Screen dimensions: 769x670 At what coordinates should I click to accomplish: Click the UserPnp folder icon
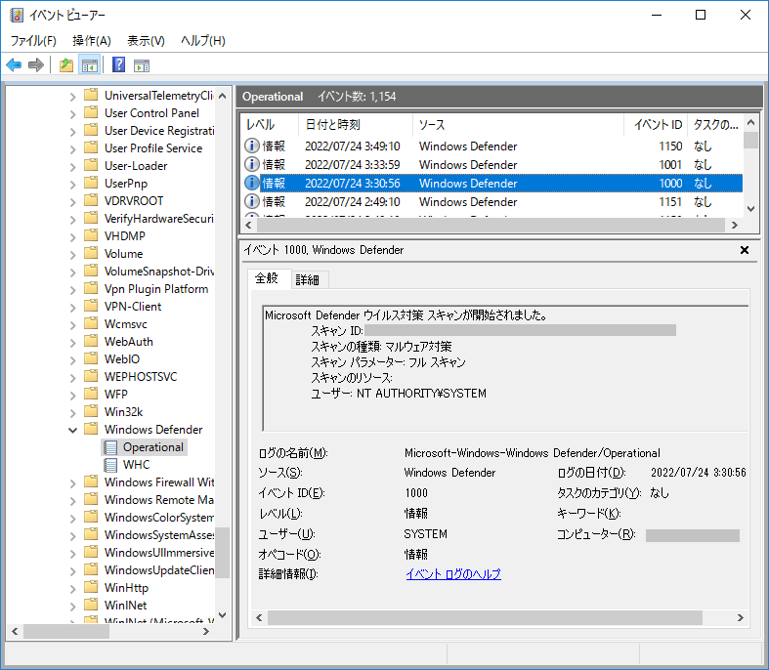pyautogui.click(x=91, y=183)
